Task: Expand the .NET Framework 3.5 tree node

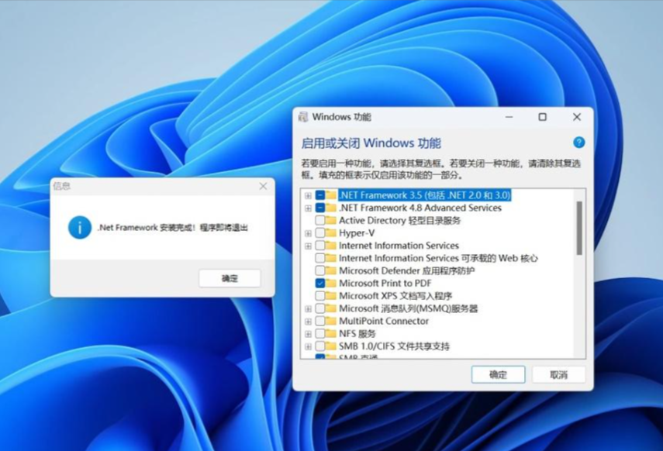Action: [309, 196]
